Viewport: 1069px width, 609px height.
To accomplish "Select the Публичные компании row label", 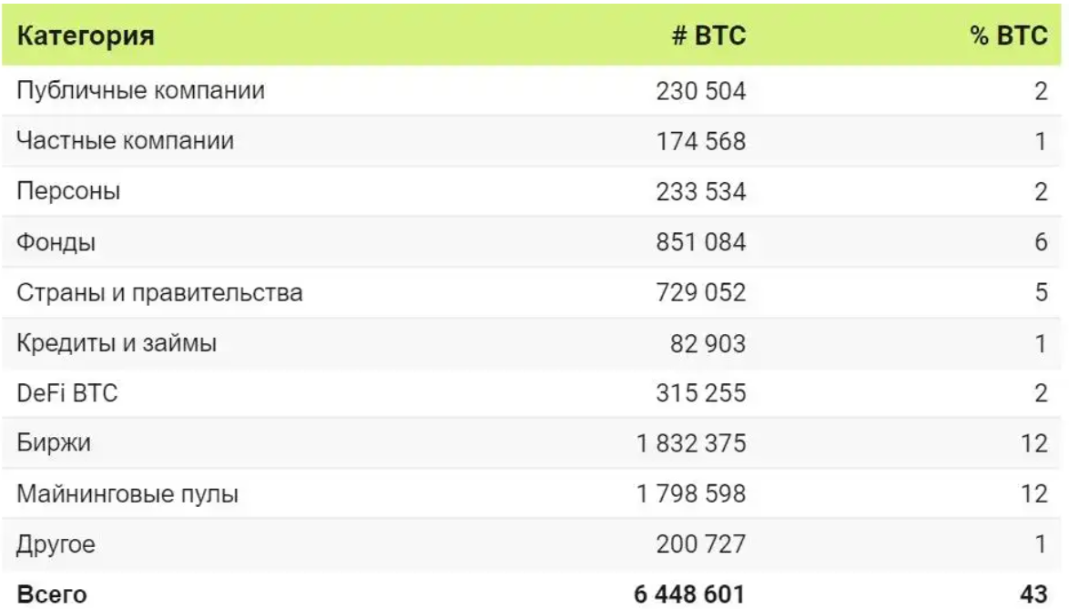I will click(x=141, y=91).
